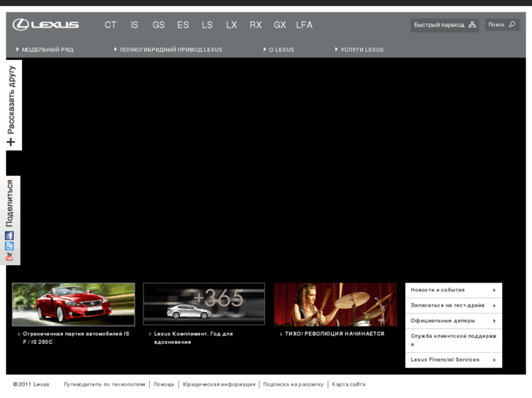Select the GX model

tap(280, 25)
